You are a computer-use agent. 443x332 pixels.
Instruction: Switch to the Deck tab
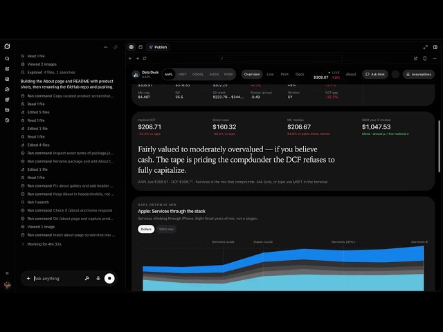click(x=300, y=74)
